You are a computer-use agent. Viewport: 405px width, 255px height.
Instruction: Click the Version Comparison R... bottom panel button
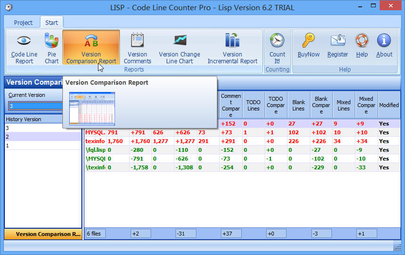pos(43,234)
